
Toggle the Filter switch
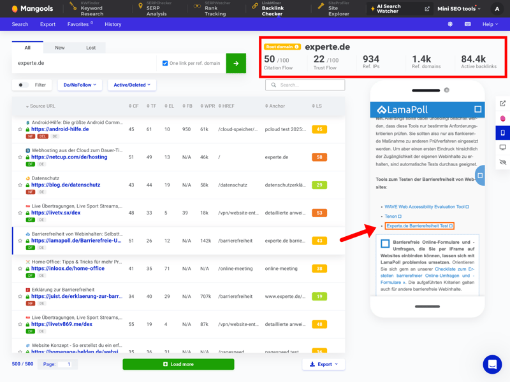[23, 85]
